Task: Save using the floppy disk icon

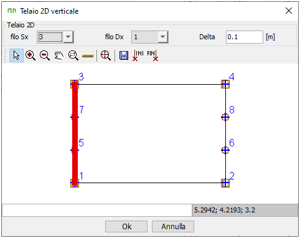Action: pos(124,55)
